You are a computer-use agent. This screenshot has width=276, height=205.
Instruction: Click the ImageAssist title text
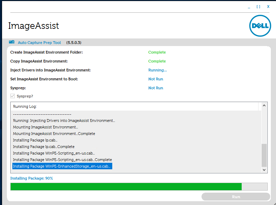(33, 26)
